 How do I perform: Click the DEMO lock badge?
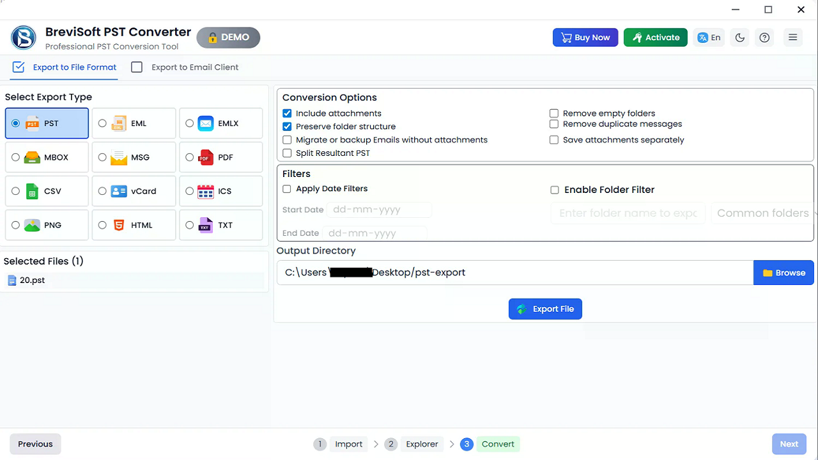(x=228, y=38)
